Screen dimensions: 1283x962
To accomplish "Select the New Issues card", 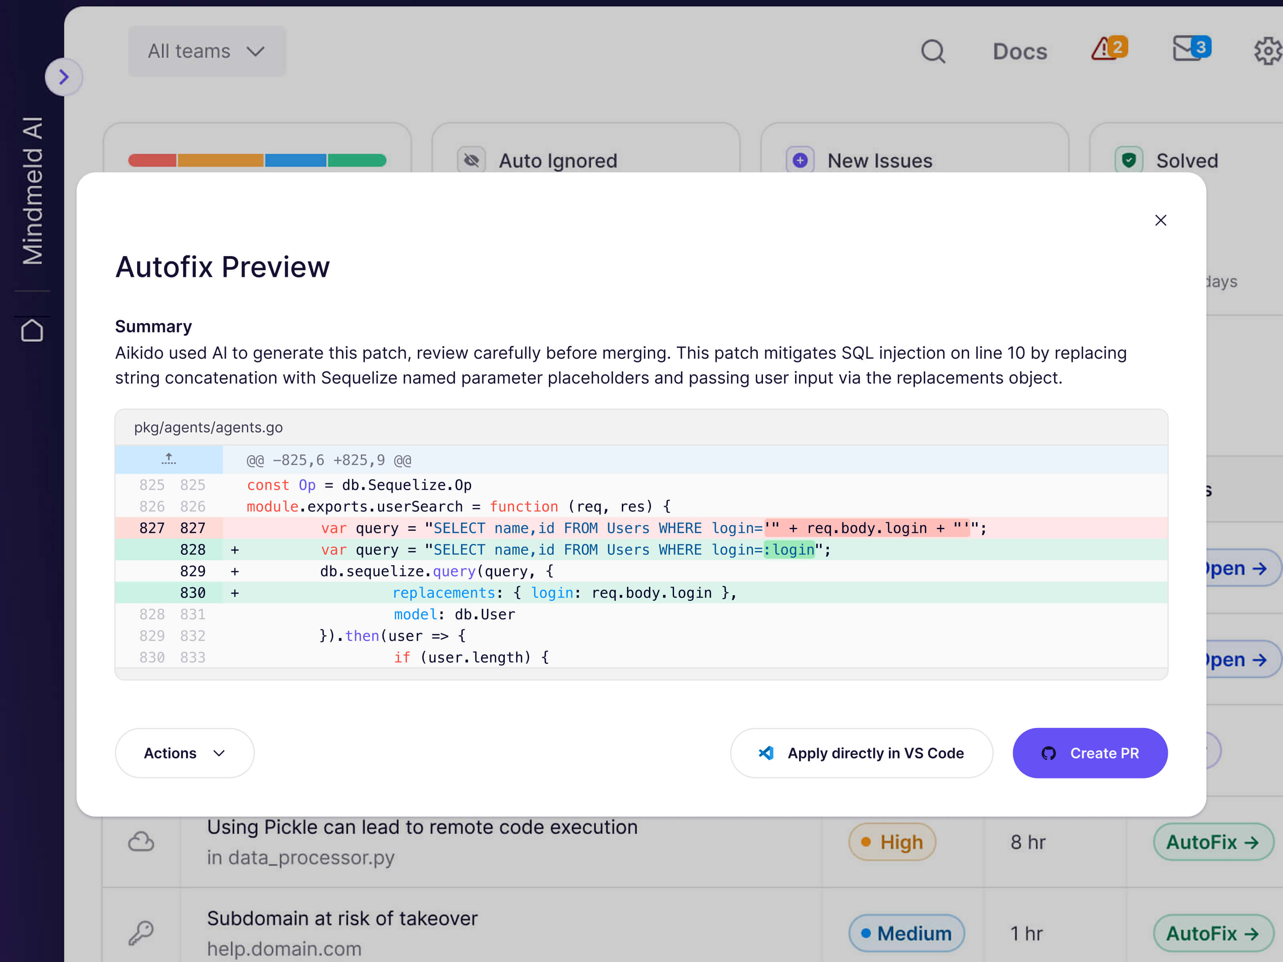I will pyautogui.click(x=879, y=161).
